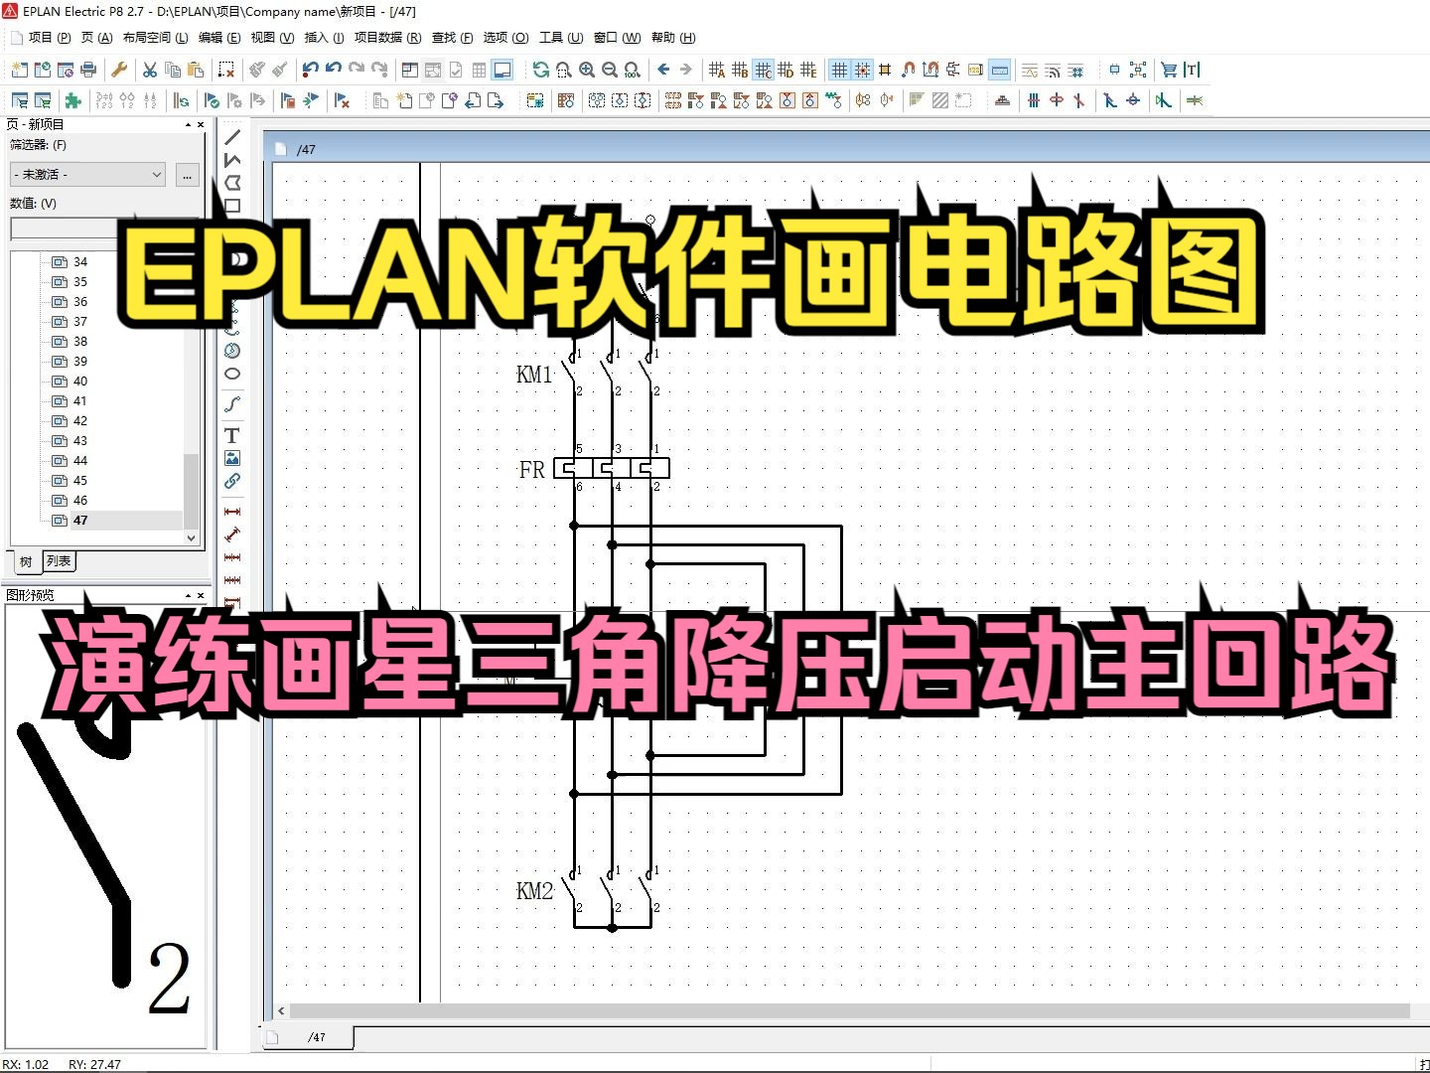Click the /47 page tab at bottom
Screen dimensions: 1430x1073
[317, 1037]
